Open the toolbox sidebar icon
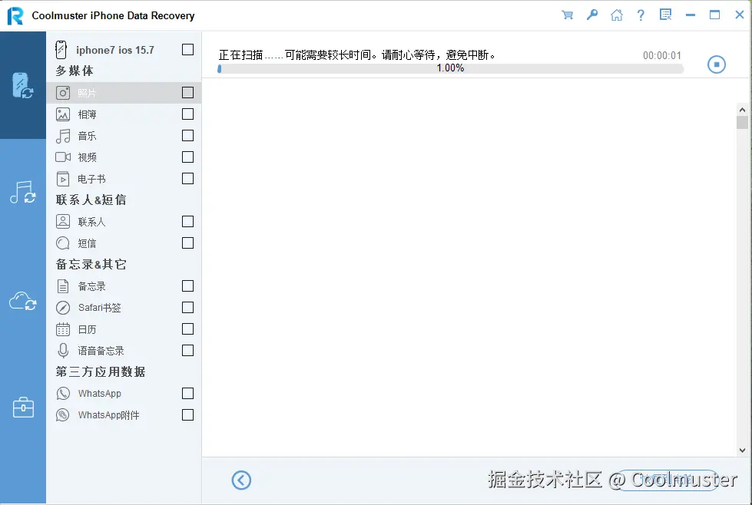The height and width of the screenshot is (505, 752). click(23, 408)
